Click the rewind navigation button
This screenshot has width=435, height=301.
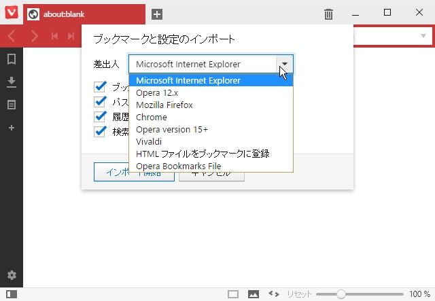click(54, 36)
